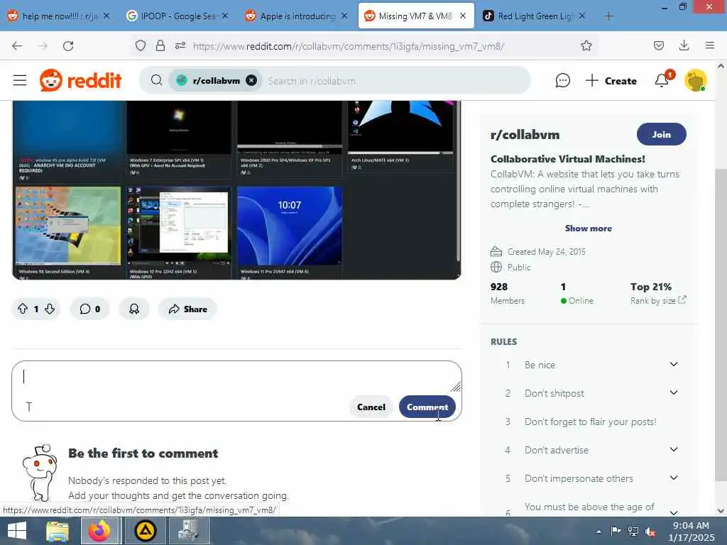Click Firefox taskbar icon

click(101, 531)
